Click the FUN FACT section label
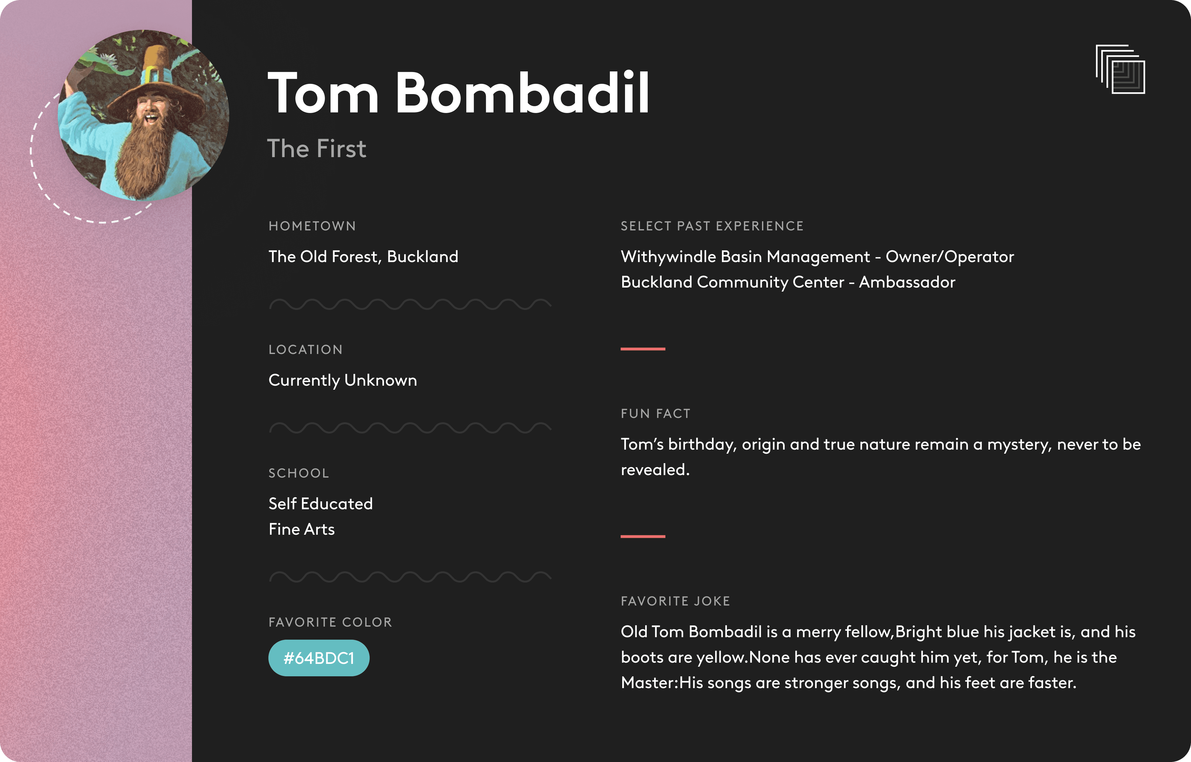 (655, 414)
